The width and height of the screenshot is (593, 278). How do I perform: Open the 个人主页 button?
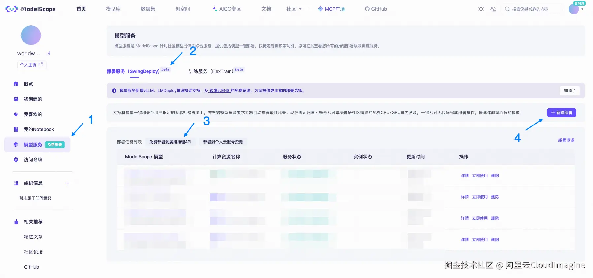32,65
